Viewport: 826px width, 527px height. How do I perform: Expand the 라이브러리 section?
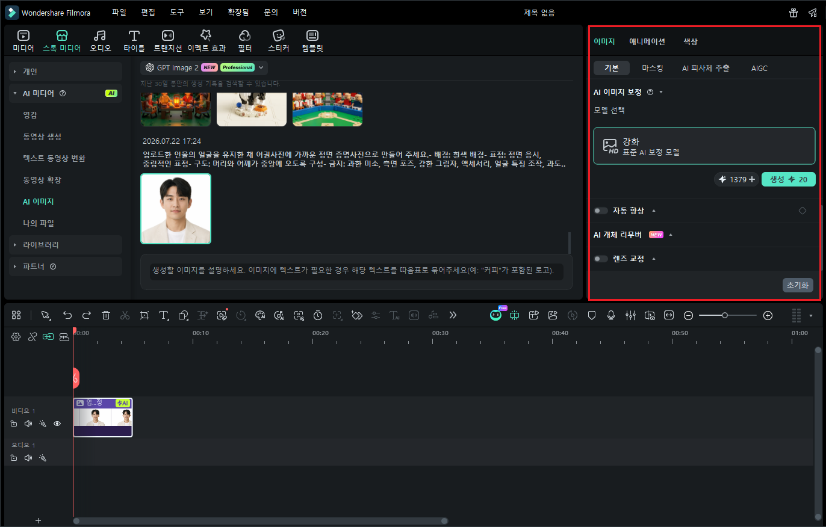click(x=66, y=245)
